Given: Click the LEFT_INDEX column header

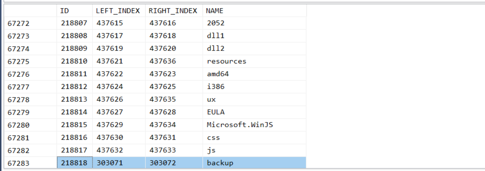Looking at the screenshot, I should (118, 11).
